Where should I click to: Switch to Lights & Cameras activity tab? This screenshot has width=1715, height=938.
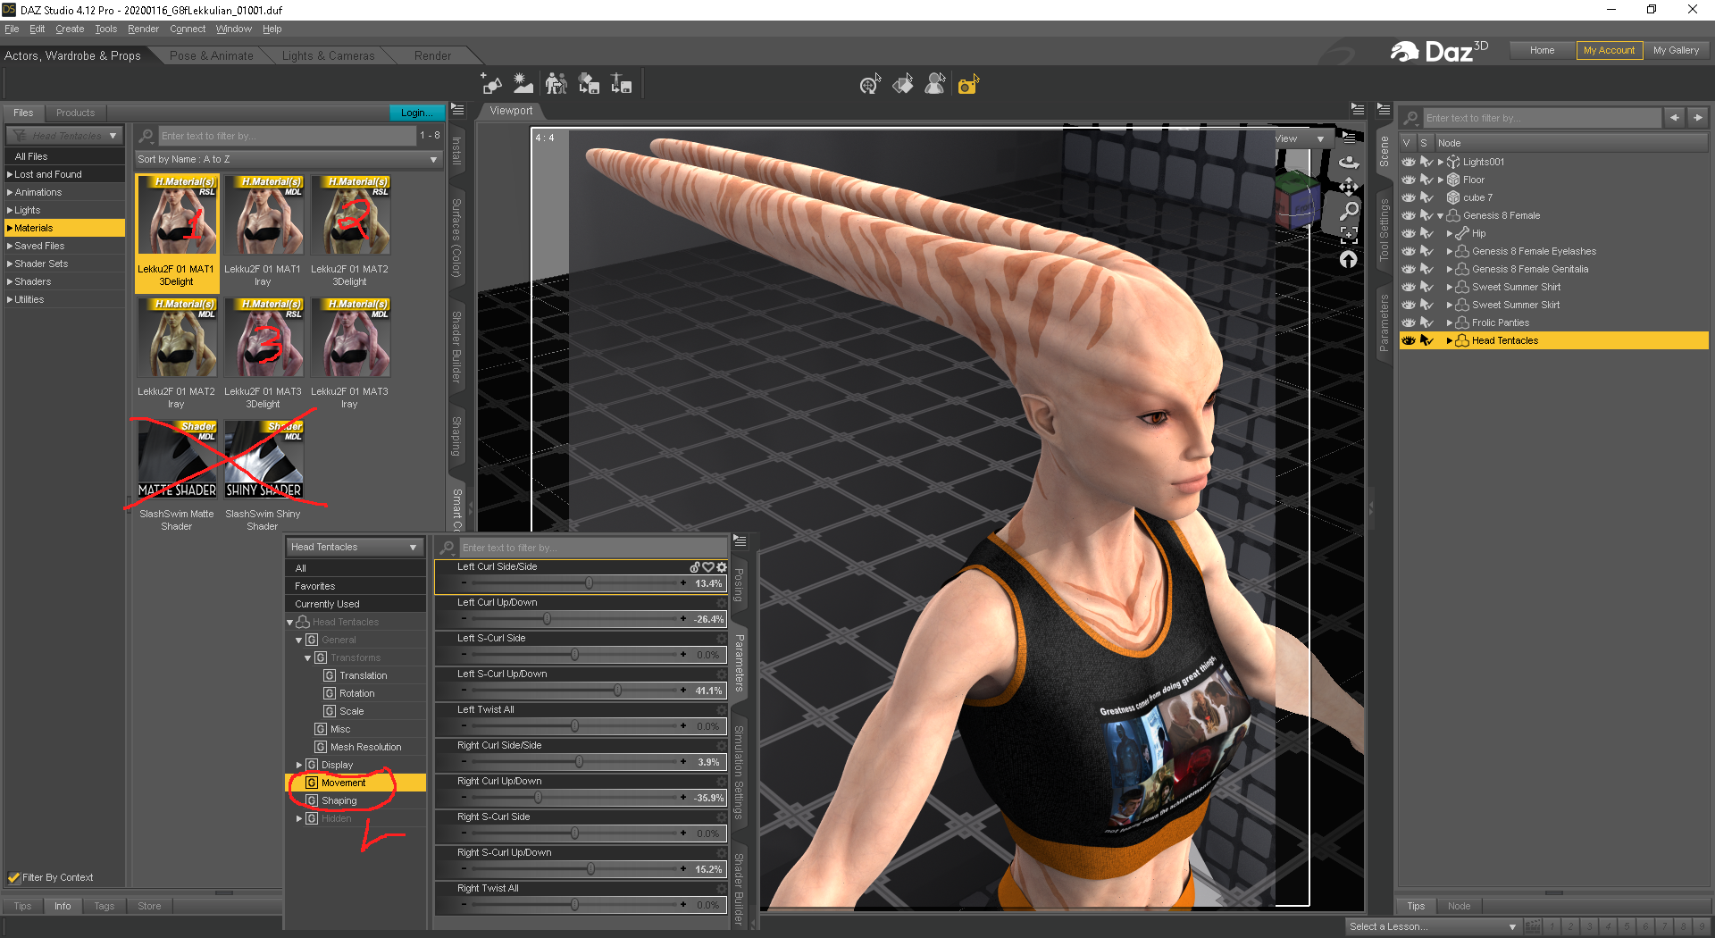pos(328,55)
